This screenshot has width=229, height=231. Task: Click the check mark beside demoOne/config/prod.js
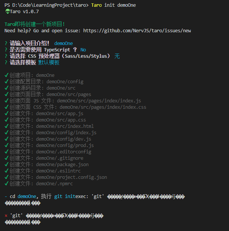pyautogui.click(x=6, y=145)
